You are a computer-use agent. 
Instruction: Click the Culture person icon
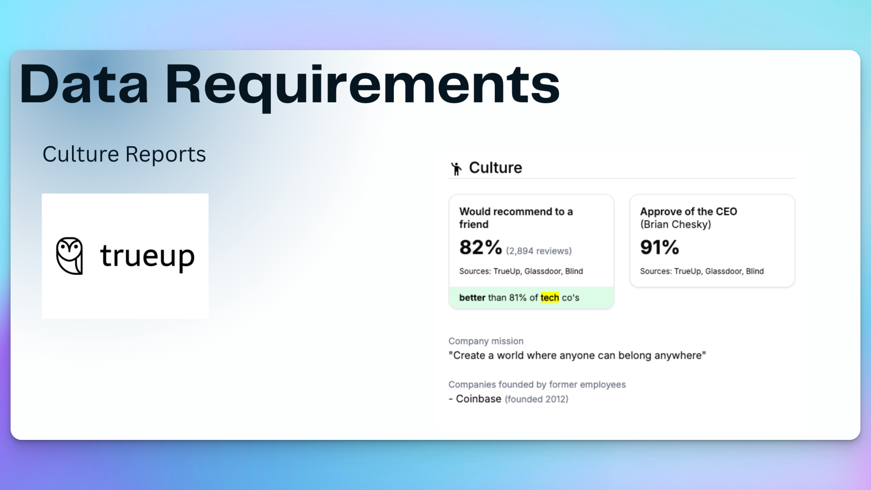point(456,169)
